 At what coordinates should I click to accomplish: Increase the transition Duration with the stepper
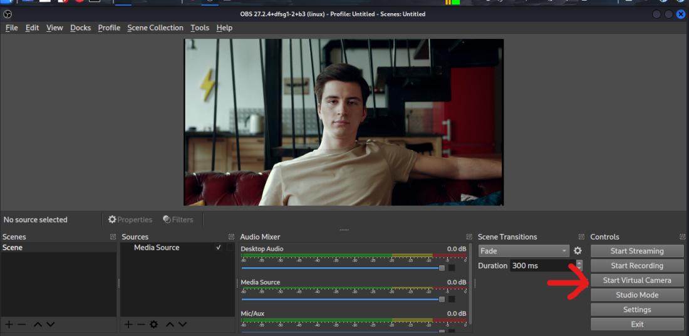pos(579,263)
